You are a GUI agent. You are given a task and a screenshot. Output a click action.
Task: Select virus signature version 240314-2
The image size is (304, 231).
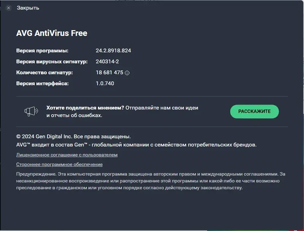click(x=107, y=62)
